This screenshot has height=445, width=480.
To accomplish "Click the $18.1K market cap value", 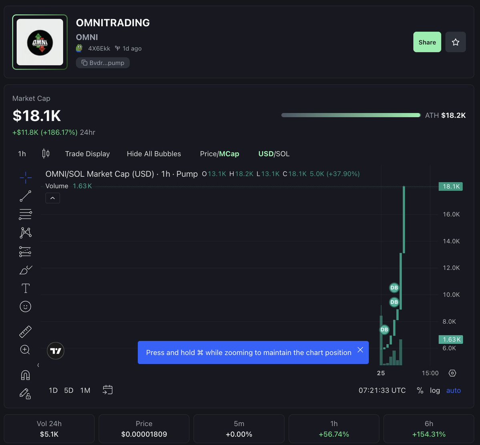I will 37,116.
